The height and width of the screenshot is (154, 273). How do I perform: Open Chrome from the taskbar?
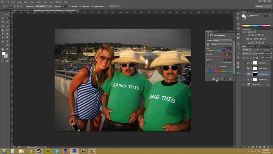[x=30, y=151]
